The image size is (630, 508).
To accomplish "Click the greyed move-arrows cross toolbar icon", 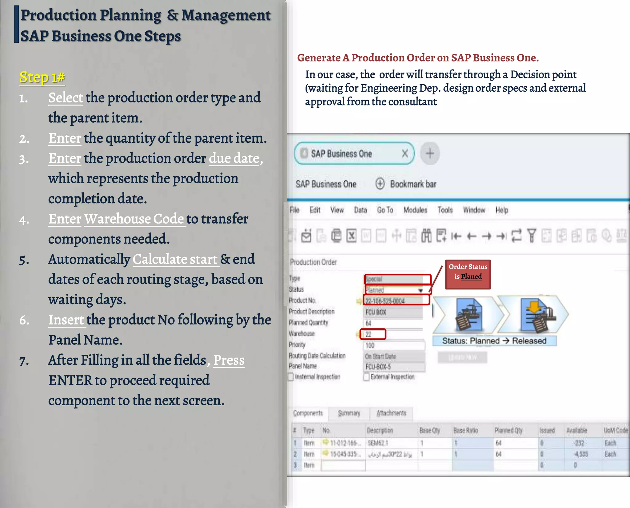I will click(x=396, y=236).
